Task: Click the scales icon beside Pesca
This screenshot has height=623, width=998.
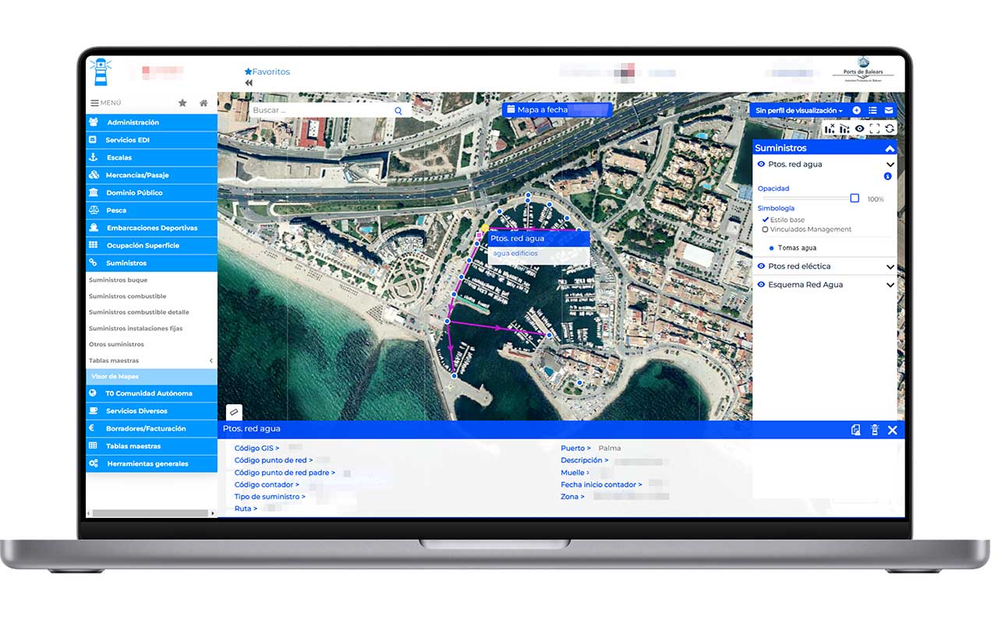Action: tap(94, 210)
